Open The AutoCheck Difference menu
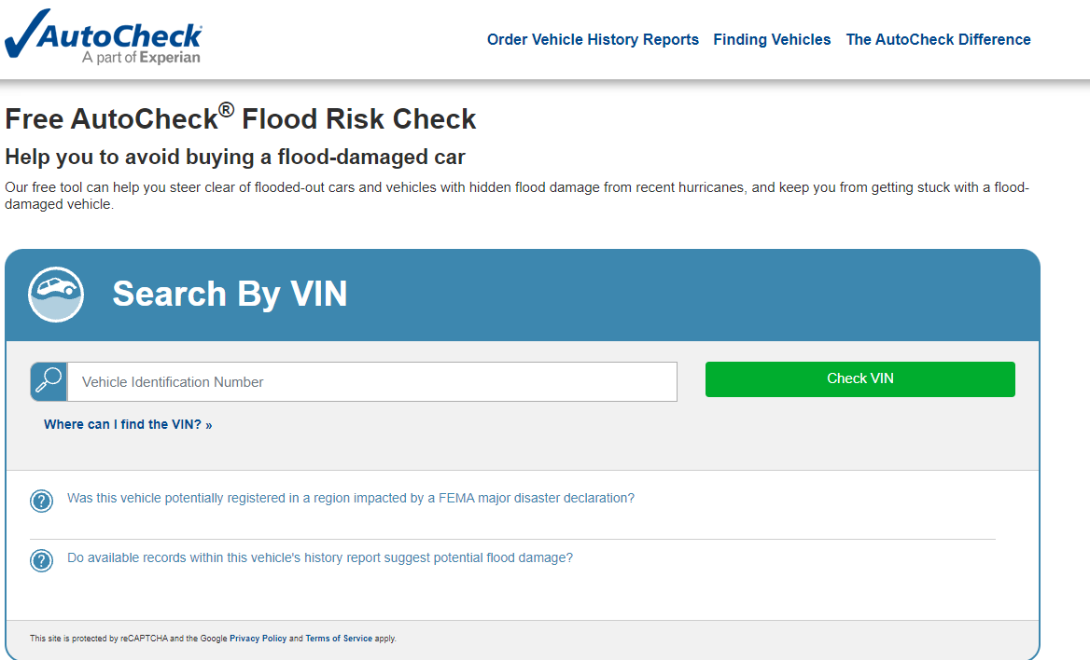The width and height of the screenshot is (1090, 660). tap(938, 39)
